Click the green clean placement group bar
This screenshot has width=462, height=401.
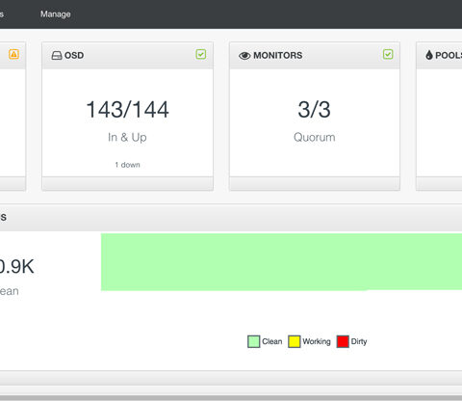(281, 262)
